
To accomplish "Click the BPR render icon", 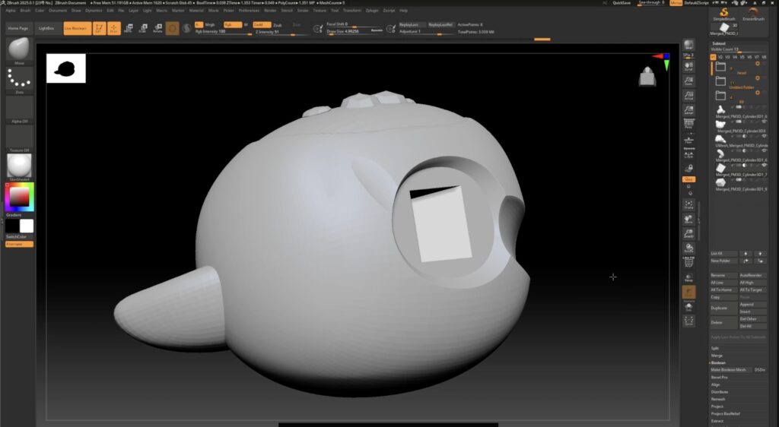I will 688,46.
